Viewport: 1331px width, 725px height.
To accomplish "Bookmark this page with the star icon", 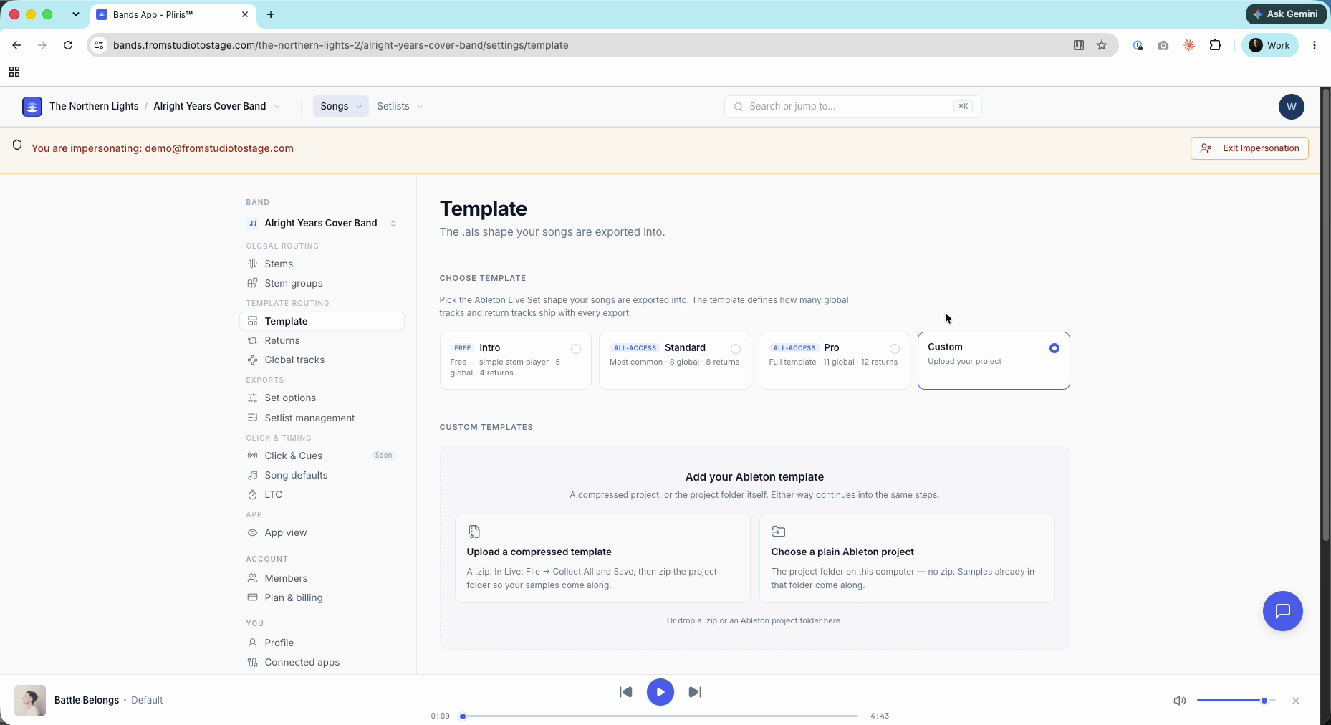I will pos(1102,45).
